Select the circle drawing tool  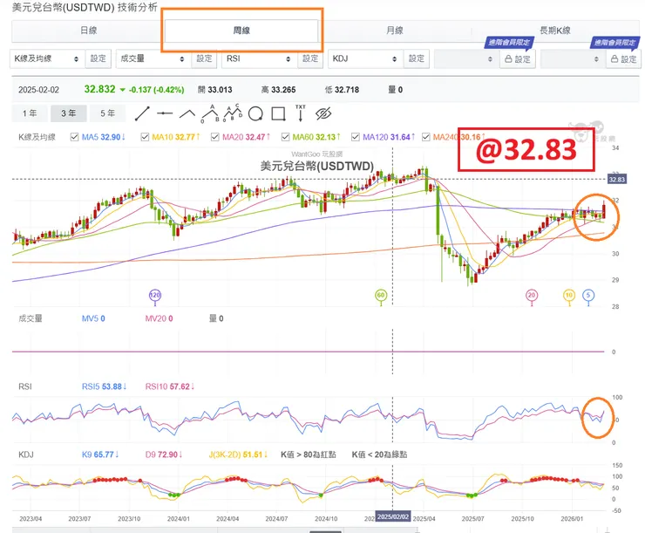[255, 113]
